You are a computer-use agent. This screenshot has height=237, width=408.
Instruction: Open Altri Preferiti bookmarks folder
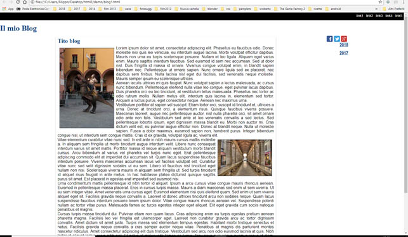coord(393,9)
